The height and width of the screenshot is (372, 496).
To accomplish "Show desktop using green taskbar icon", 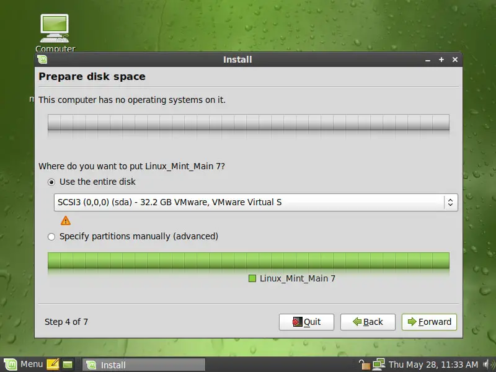I will click(68, 365).
